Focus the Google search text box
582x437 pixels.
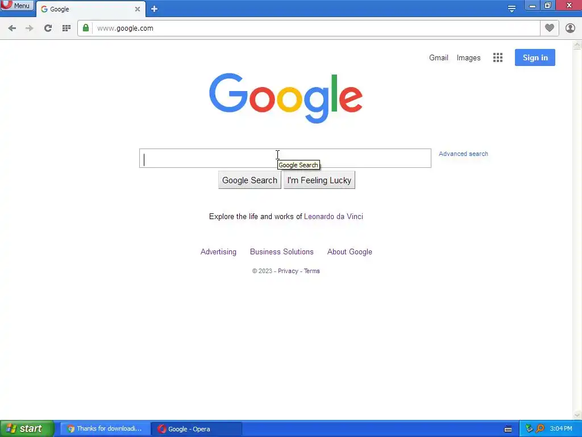[285, 158]
